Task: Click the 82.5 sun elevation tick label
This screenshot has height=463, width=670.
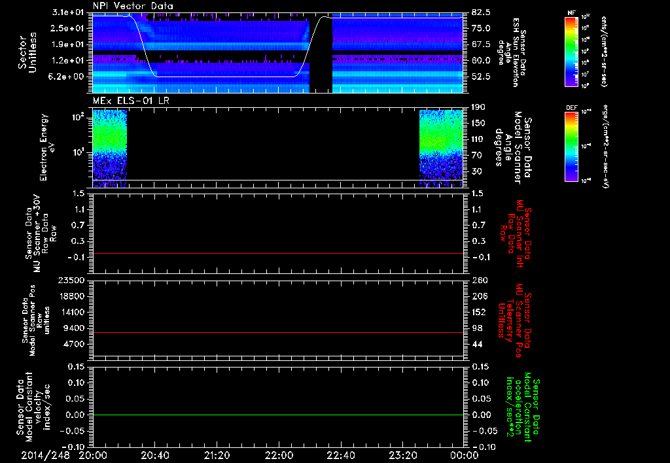Action: coord(481,12)
